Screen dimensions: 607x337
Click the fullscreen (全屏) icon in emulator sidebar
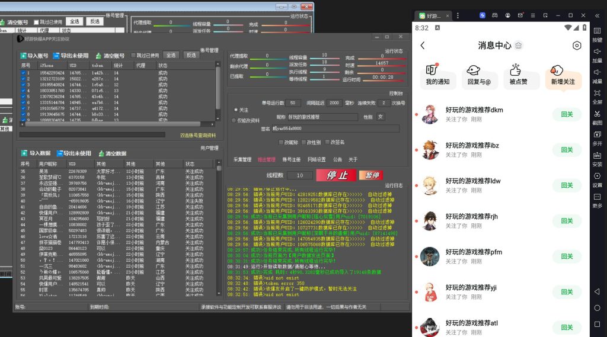click(598, 93)
